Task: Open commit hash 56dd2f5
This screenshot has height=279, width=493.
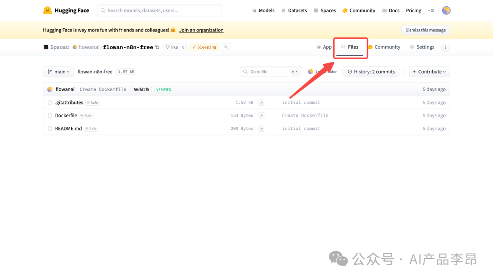Action: [x=142, y=89]
